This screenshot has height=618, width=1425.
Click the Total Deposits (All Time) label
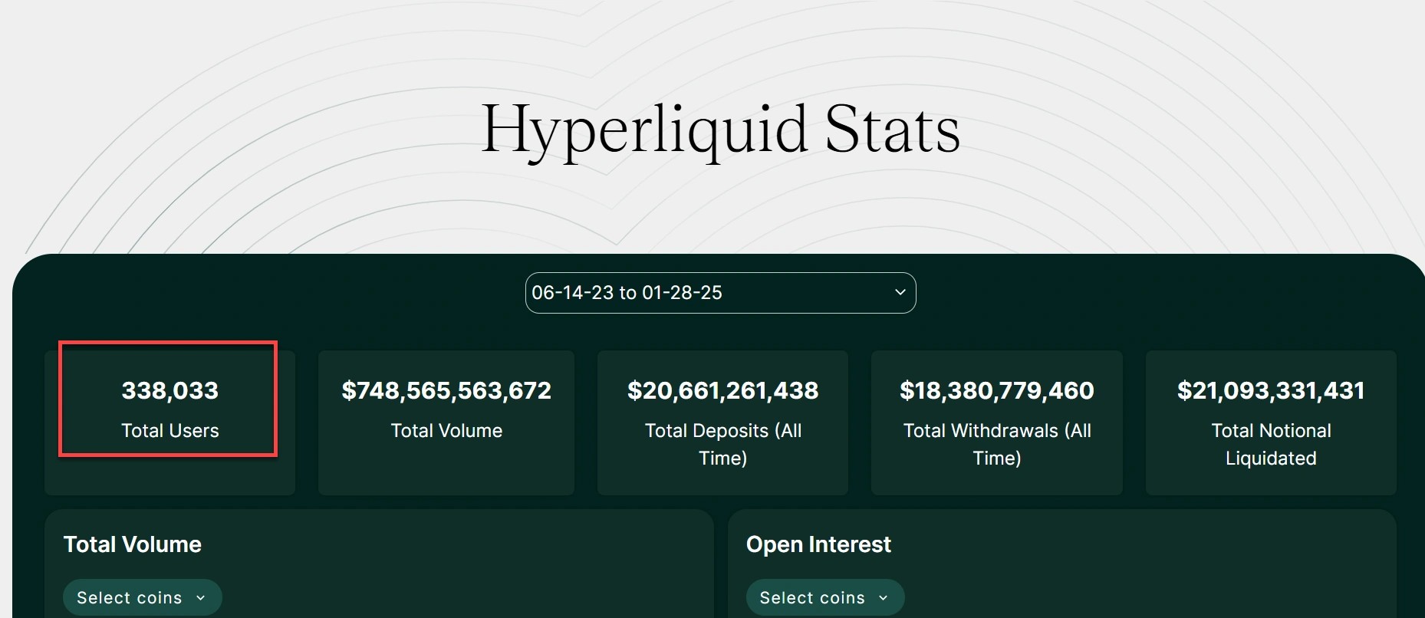coord(722,444)
